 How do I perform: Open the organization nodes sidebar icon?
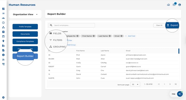(3, 27)
